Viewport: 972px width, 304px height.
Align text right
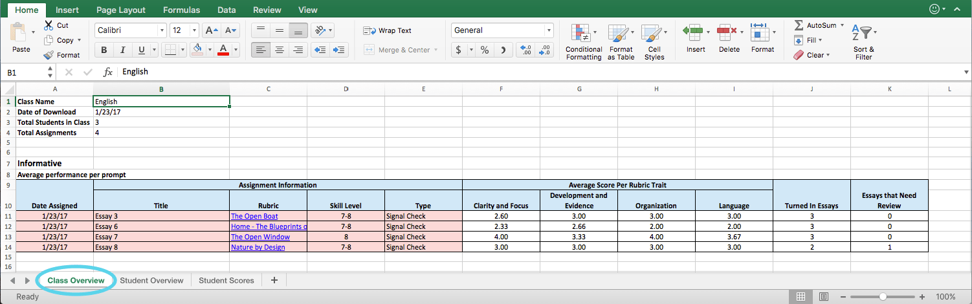(x=298, y=50)
